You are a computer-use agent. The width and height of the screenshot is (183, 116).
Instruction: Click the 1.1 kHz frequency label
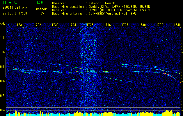pos(2,38)
